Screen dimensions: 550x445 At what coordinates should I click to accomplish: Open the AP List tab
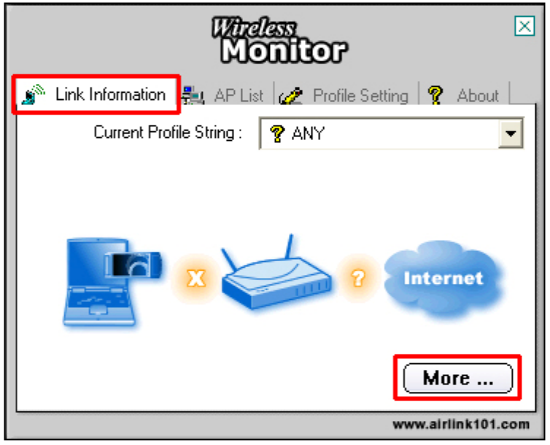(226, 96)
